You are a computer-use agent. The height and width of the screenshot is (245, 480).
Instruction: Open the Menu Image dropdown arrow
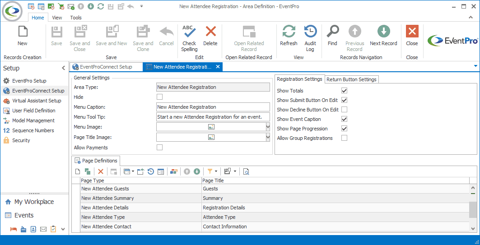click(268, 127)
